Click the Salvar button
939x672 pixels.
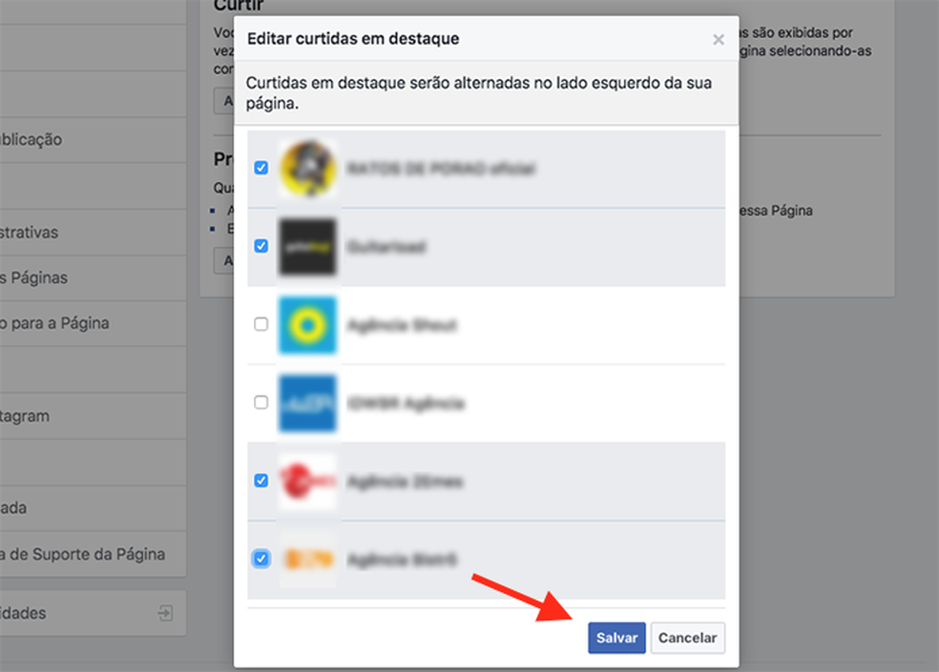[x=616, y=638]
